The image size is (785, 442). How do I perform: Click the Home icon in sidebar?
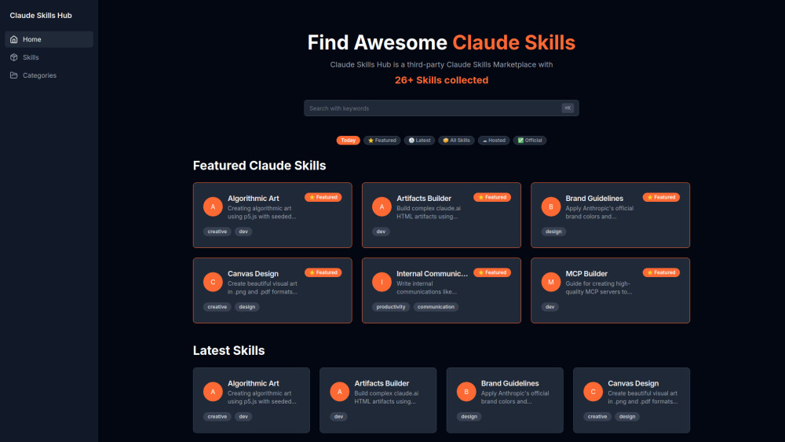pos(14,39)
